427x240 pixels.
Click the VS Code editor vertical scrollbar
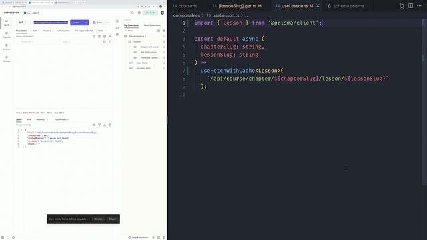tap(424, 102)
